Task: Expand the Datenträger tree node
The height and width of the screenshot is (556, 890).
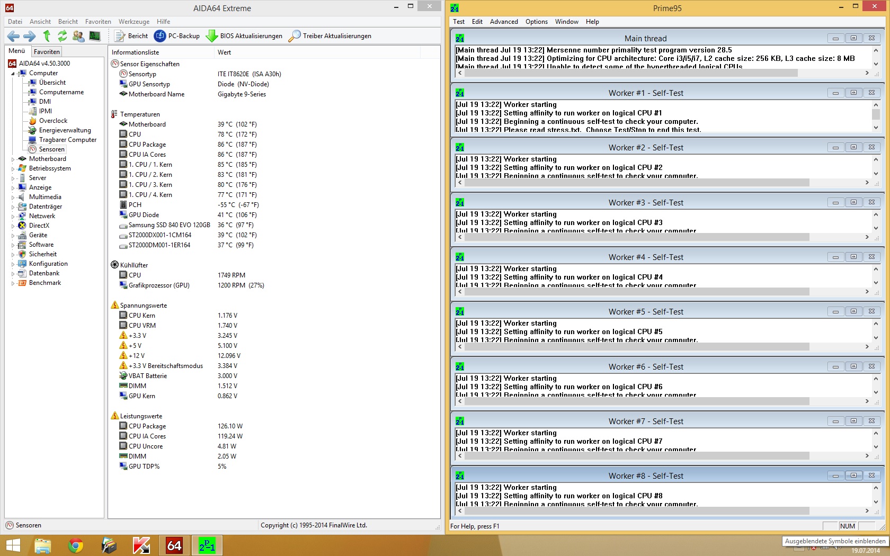Action: click(13, 207)
